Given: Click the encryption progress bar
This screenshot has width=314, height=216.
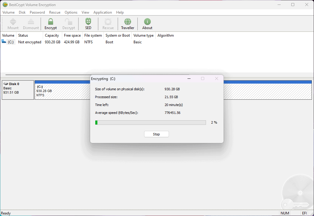Looking at the screenshot, I should (150, 122).
